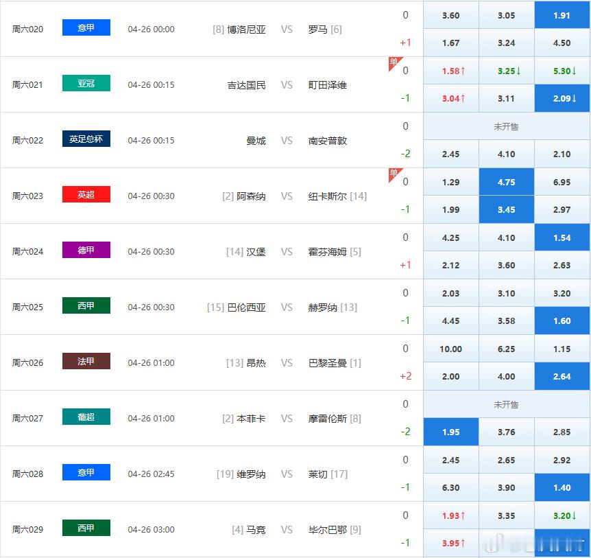Click the 葡超 badge on the 本菲卡 match
Screen dimensions: 591x558
click(x=86, y=416)
